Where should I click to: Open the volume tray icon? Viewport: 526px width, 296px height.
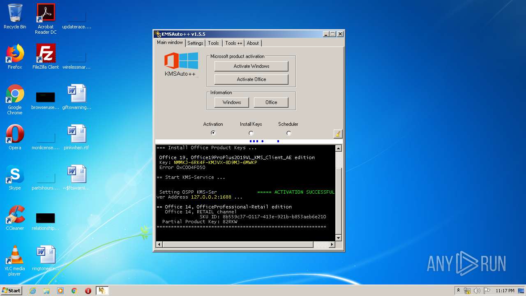[477, 291]
